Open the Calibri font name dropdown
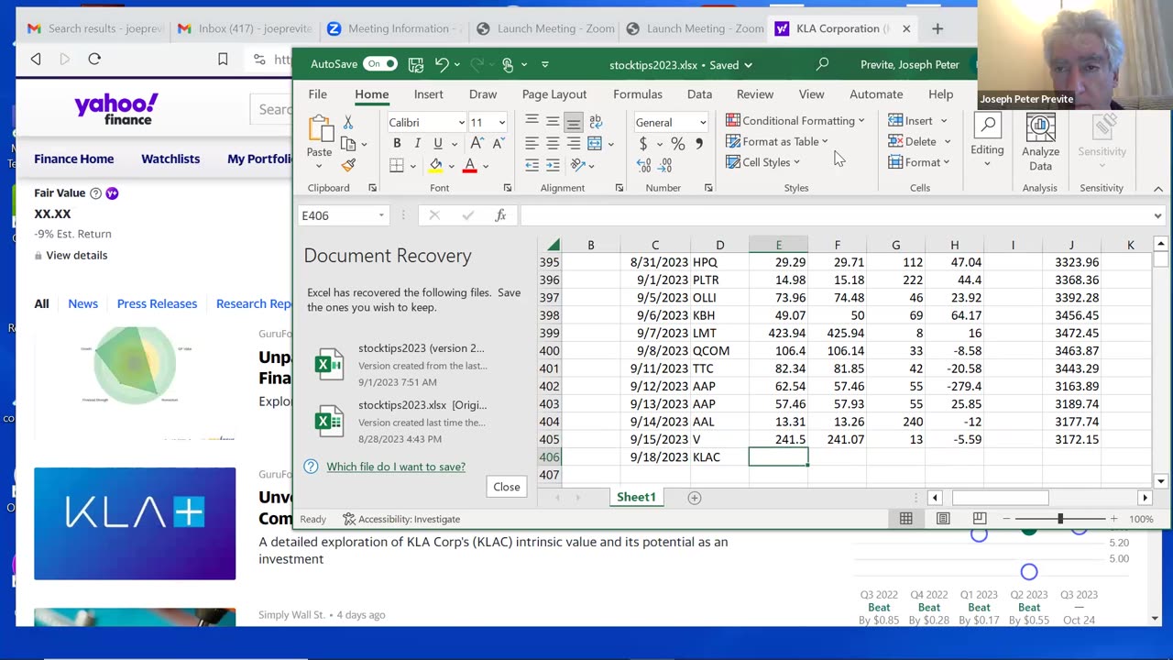This screenshot has width=1173, height=660. click(x=461, y=123)
